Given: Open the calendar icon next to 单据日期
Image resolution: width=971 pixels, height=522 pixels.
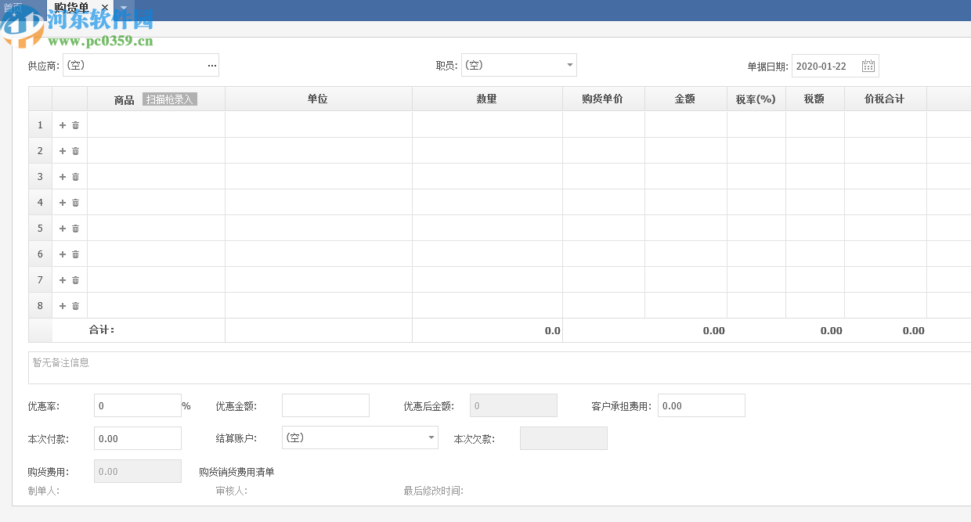Looking at the screenshot, I should (868, 65).
